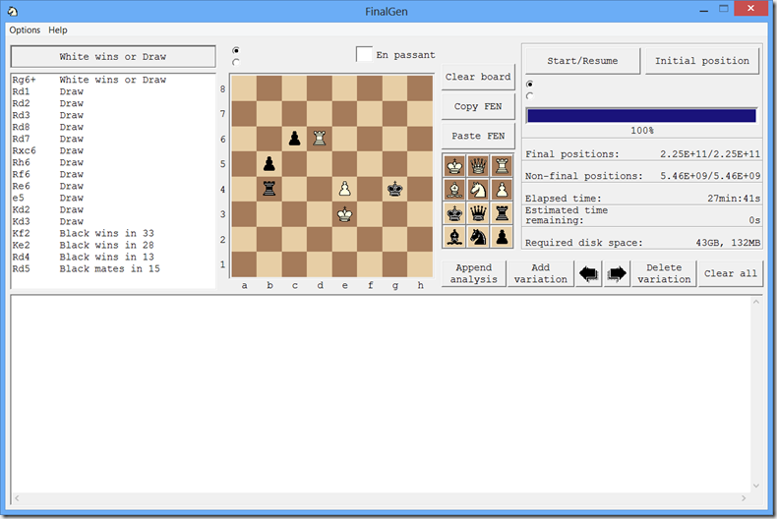Click the Delete variation button
The width and height of the screenshot is (777, 519).
[x=664, y=274]
